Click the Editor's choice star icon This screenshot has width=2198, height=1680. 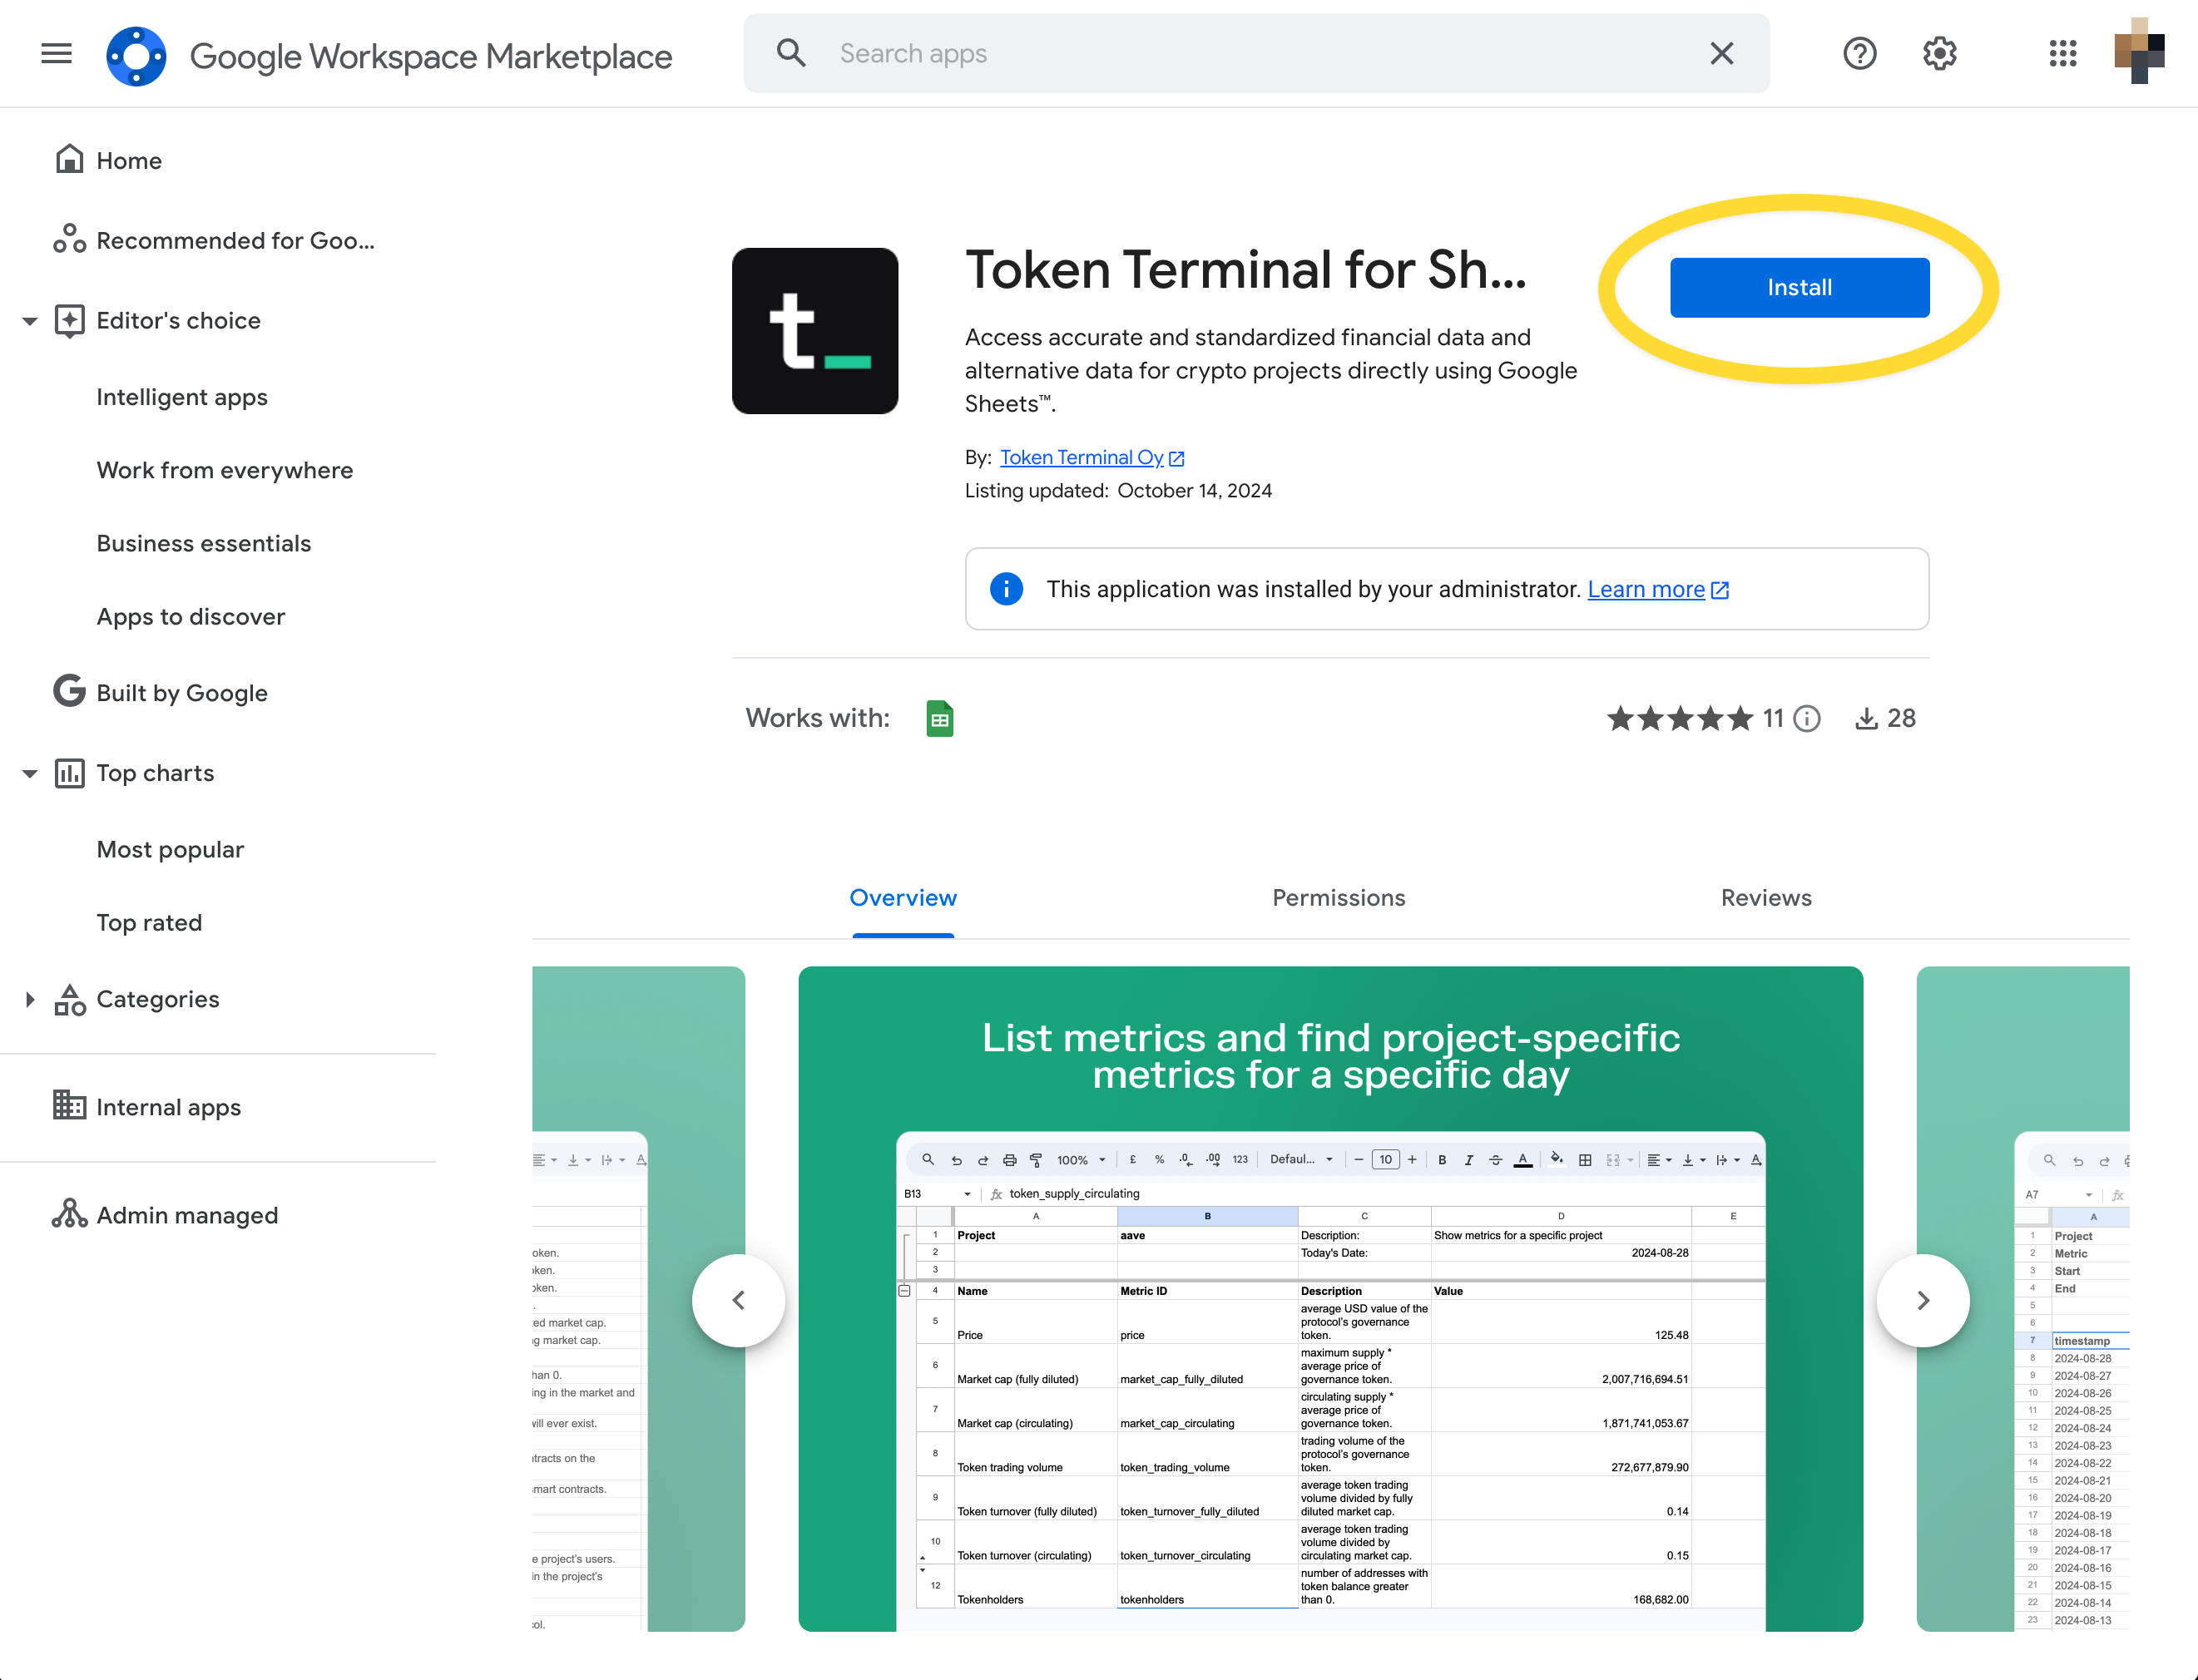[69, 321]
